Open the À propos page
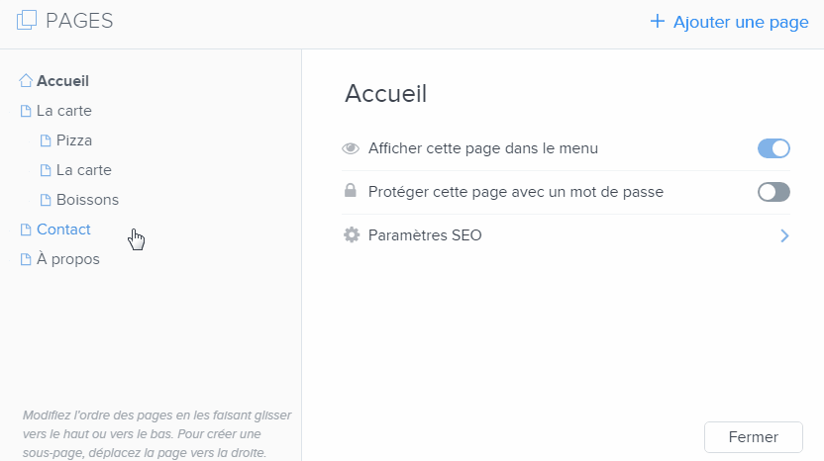Image resolution: width=824 pixels, height=461 pixels. (68, 259)
